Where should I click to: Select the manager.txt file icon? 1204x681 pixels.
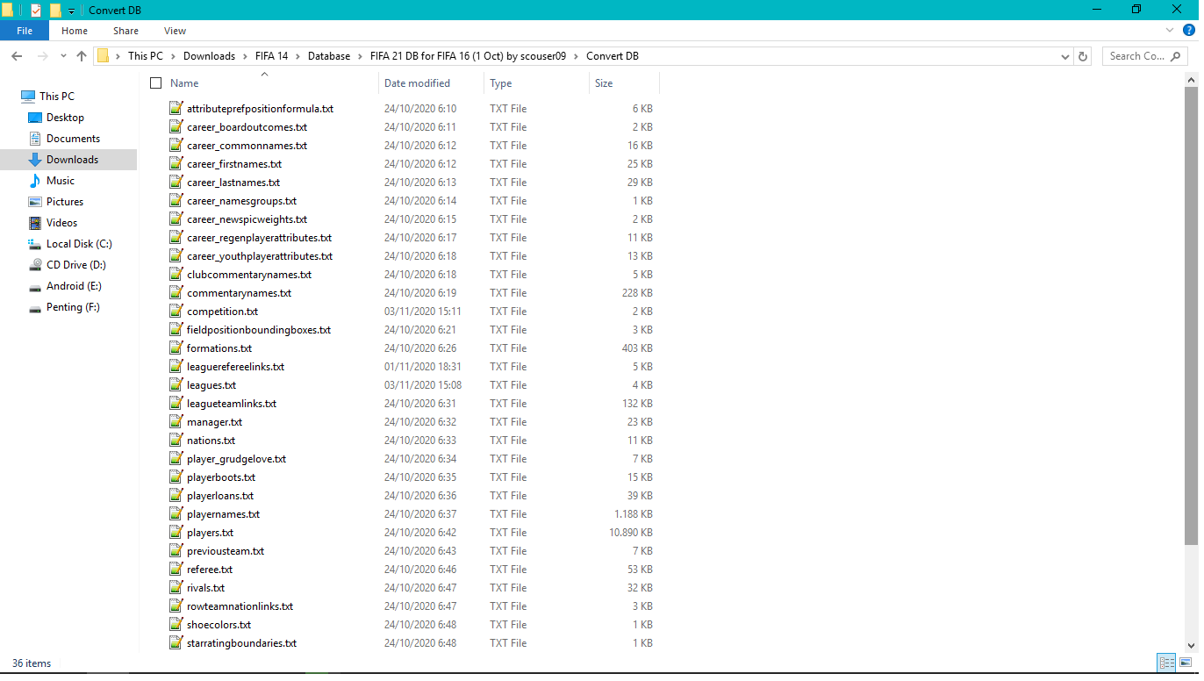tap(176, 422)
